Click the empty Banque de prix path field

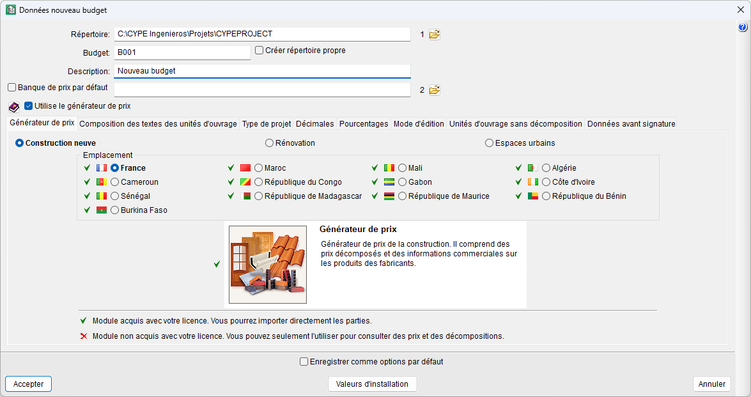pos(262,90)
